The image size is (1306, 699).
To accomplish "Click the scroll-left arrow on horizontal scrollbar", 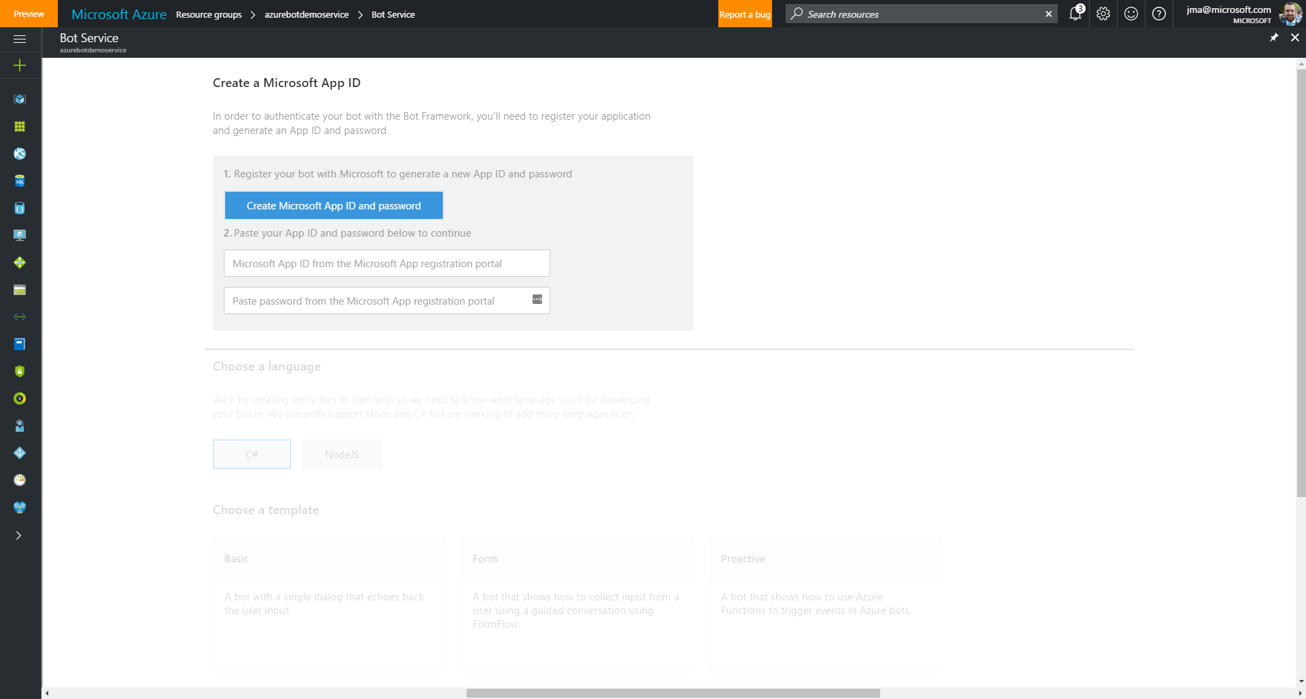I will tap(47, 693).
